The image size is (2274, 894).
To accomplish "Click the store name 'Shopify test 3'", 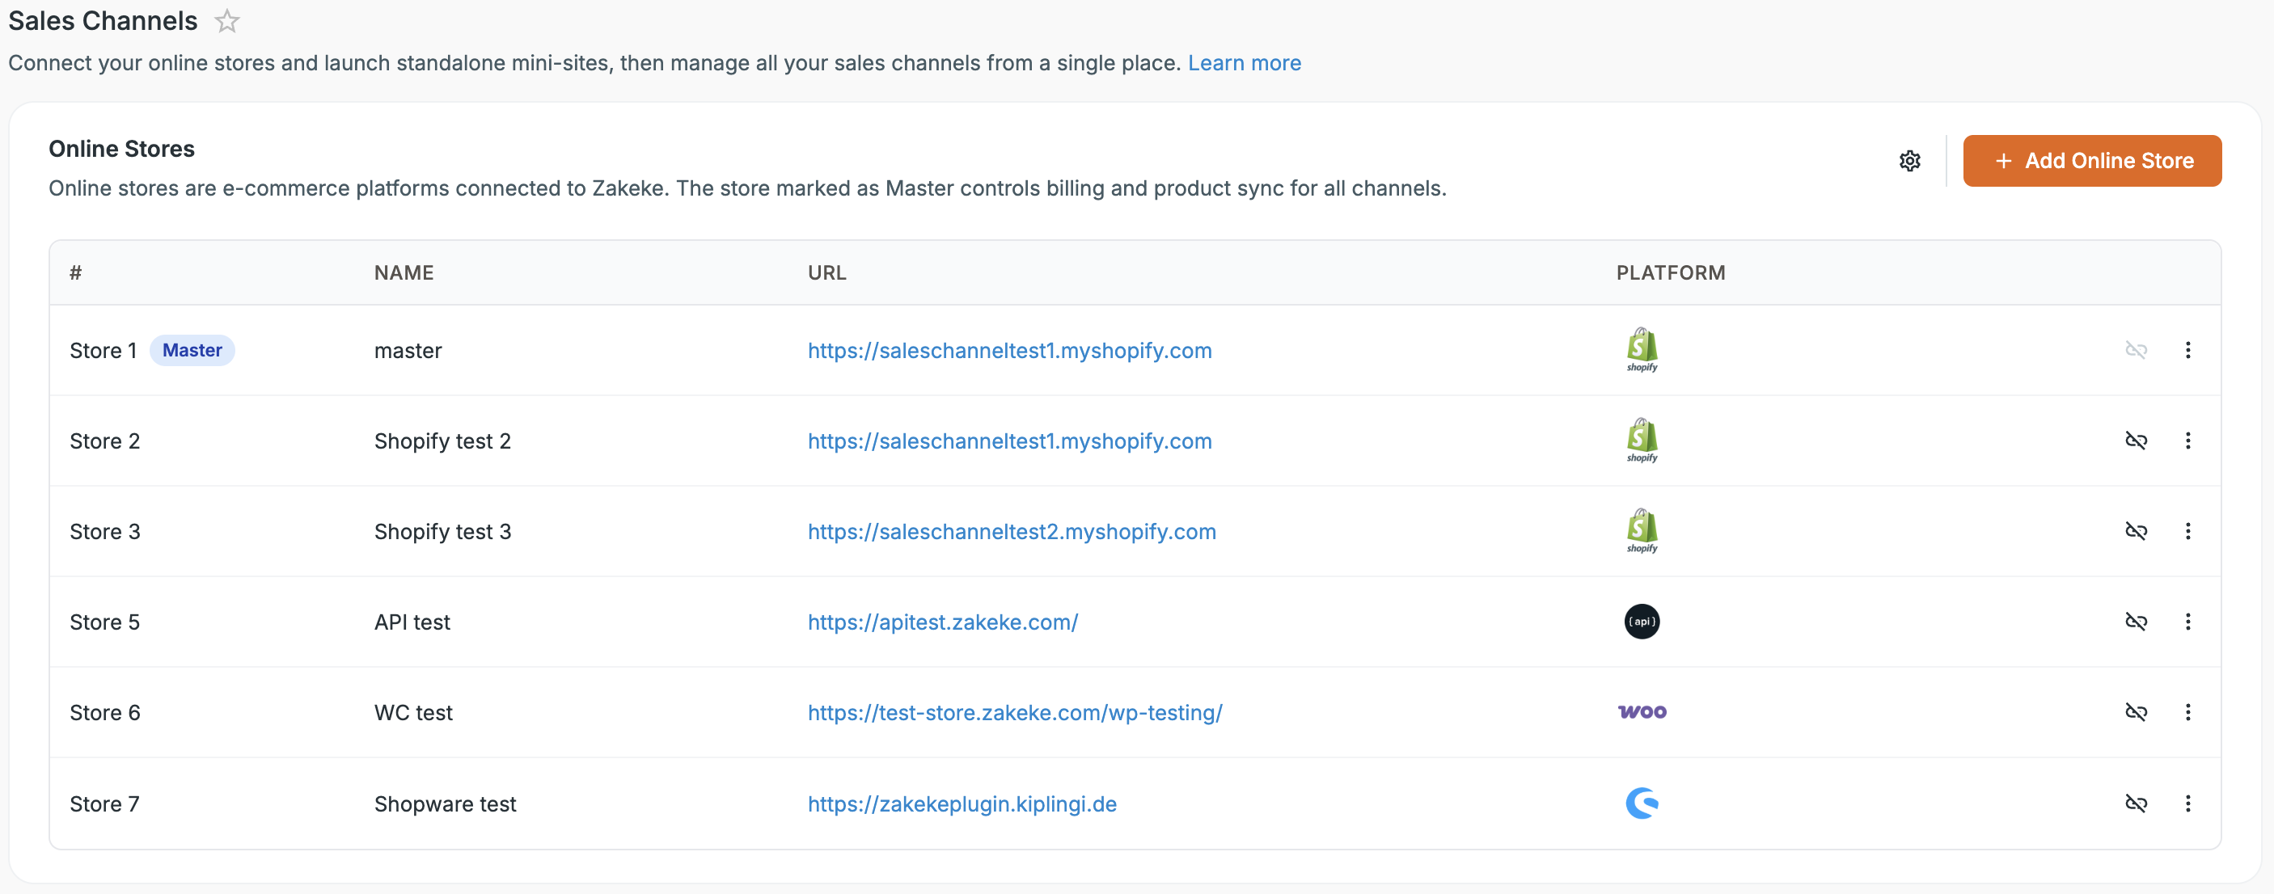I will [x=442, y=531].
